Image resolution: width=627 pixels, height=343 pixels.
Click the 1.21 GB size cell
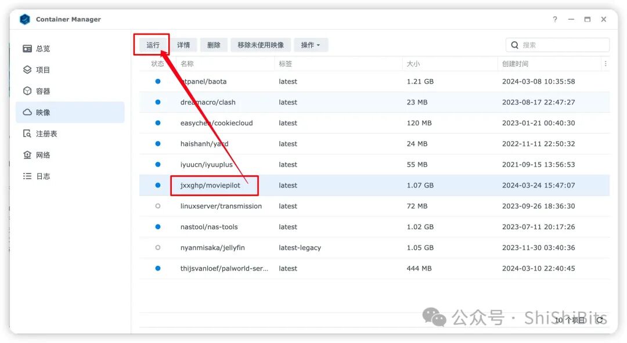coord(420,81)
